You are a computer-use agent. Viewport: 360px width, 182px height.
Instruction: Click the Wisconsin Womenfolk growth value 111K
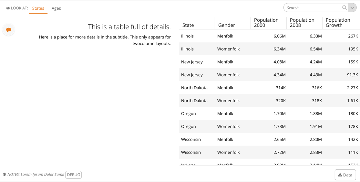pyautogui.click(x=353, y=152)
